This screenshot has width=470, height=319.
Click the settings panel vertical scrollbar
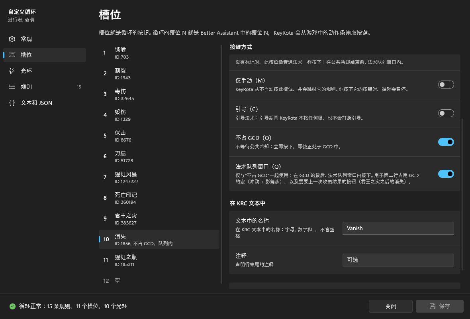point(462,195)
